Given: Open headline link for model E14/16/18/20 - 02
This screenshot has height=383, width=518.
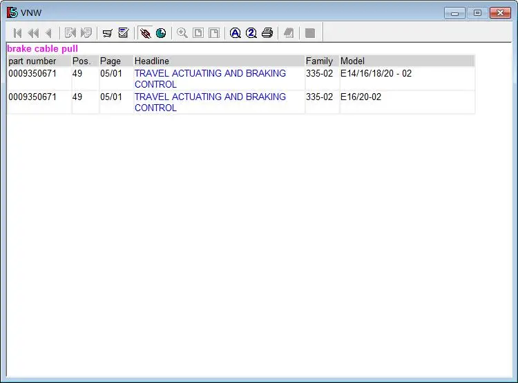Looking at the screenshot, I should click(x=210, y=79).
